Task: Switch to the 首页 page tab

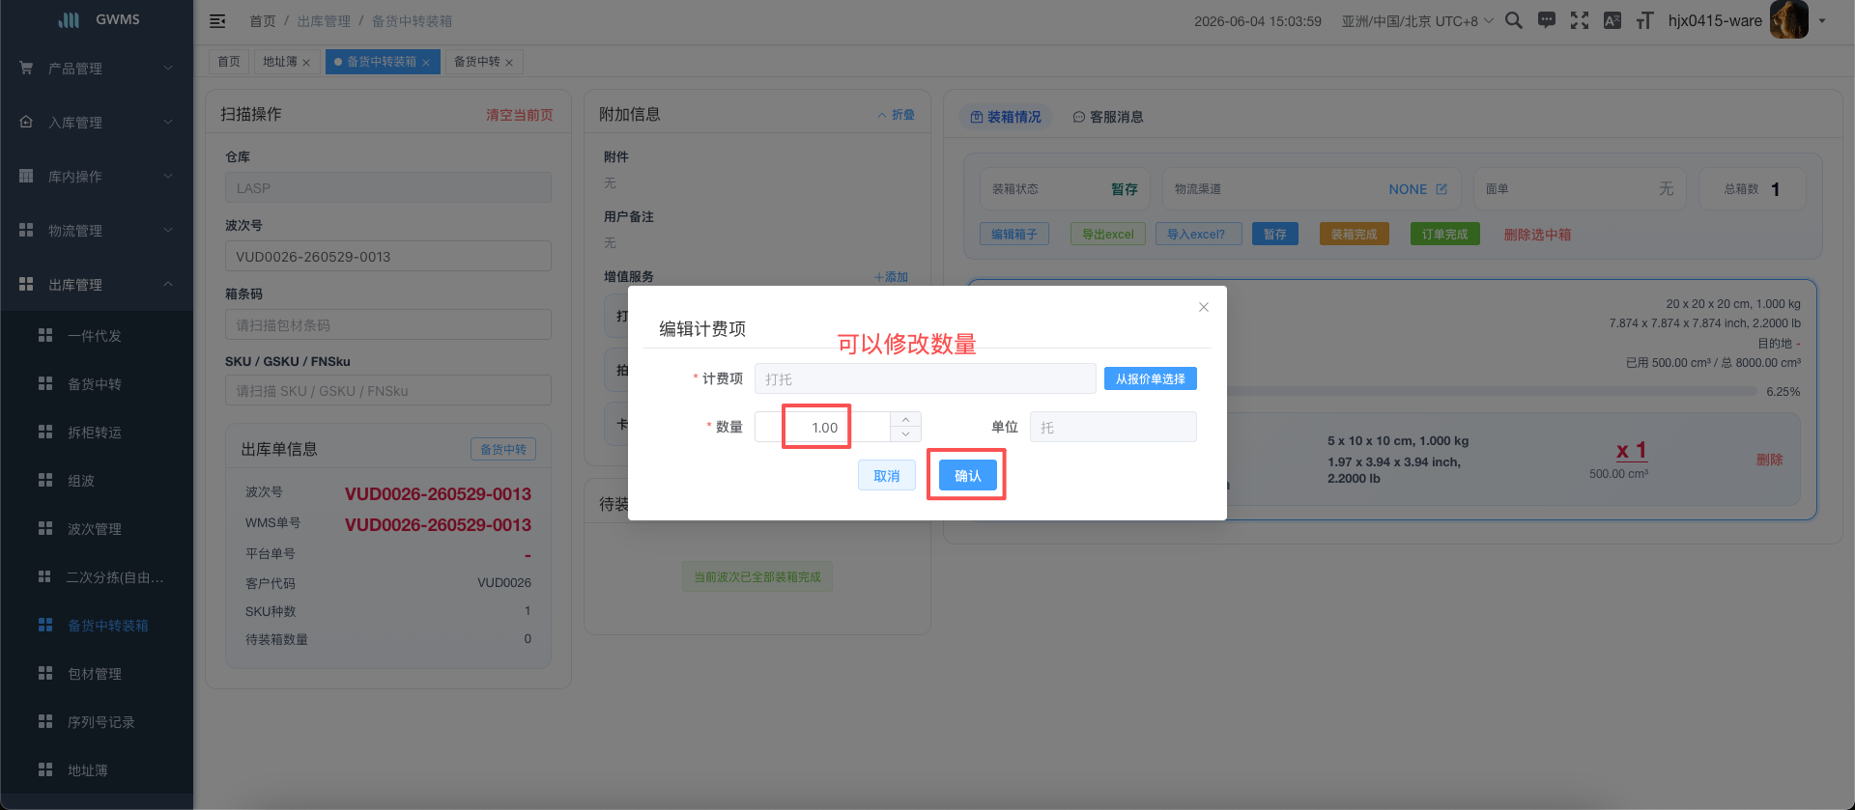Action: (229, 62)
